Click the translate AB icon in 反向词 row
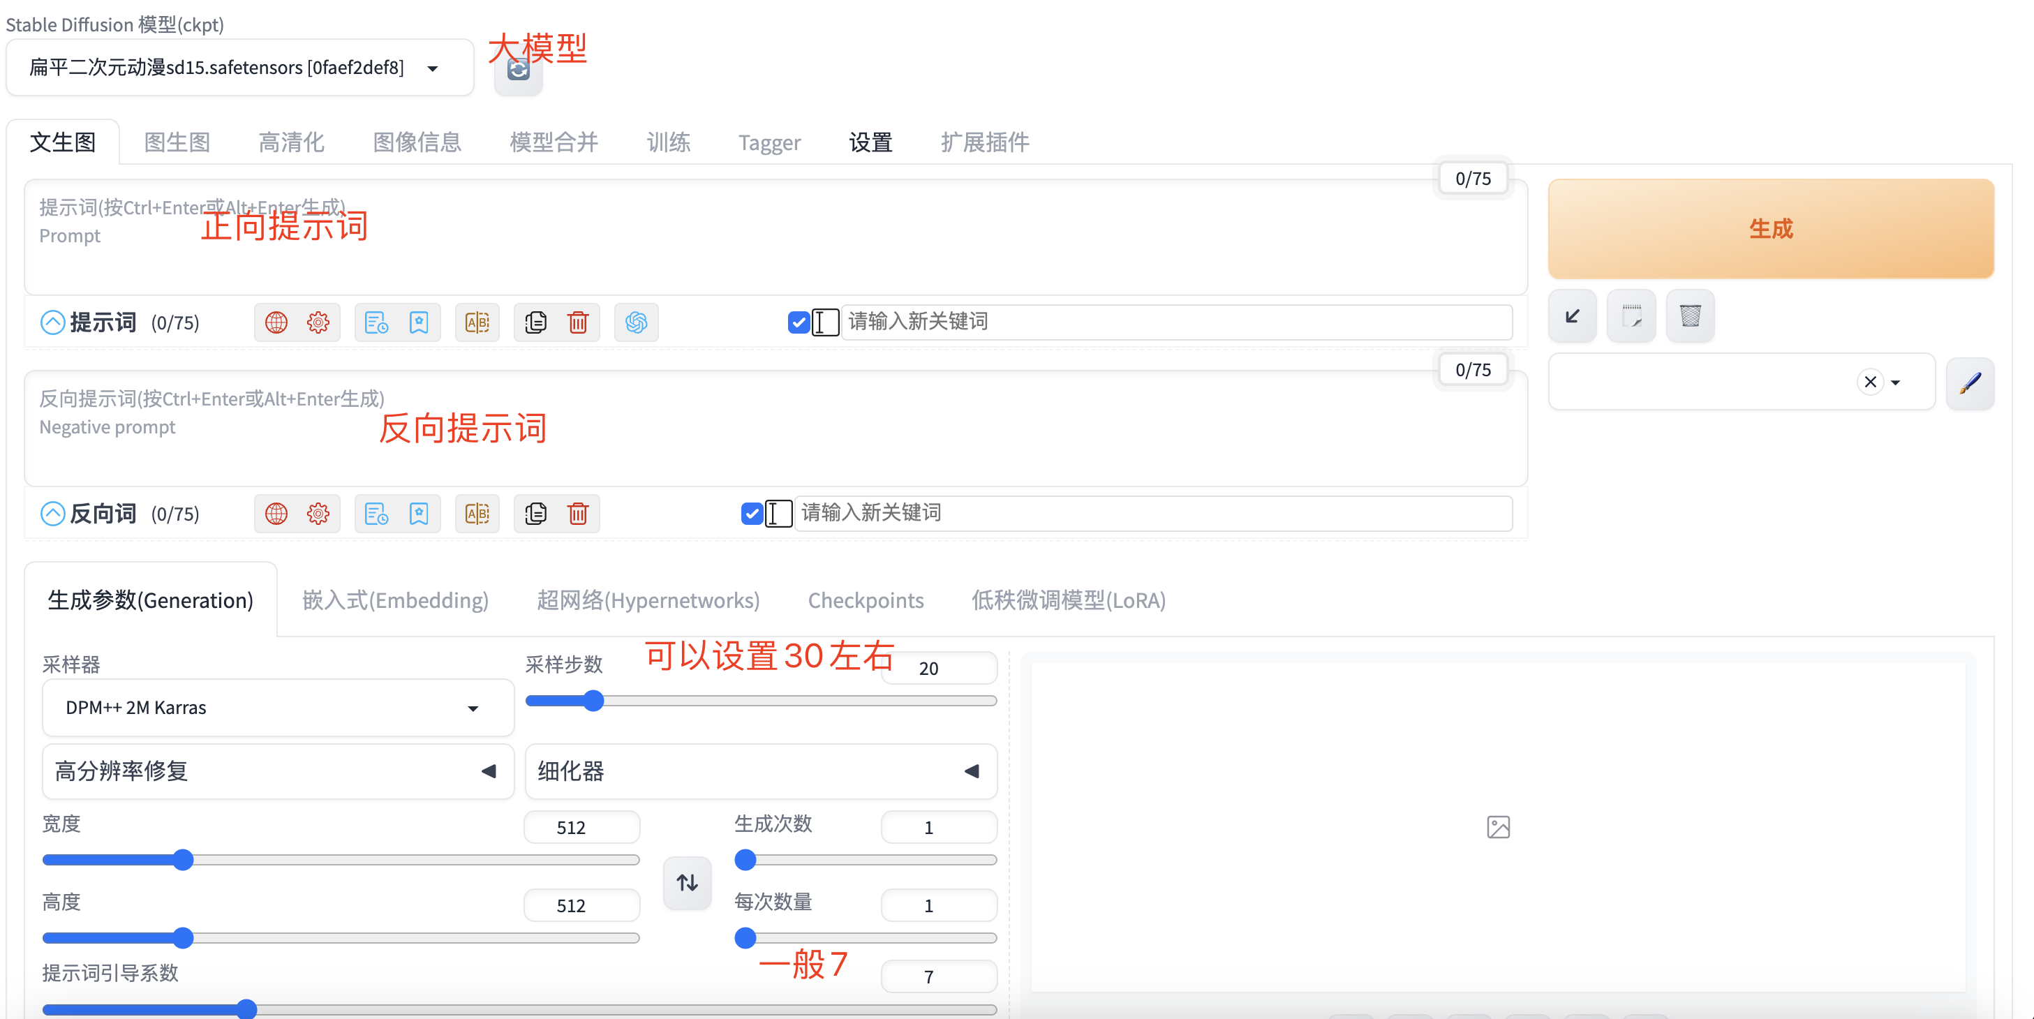 click(477, 514)
